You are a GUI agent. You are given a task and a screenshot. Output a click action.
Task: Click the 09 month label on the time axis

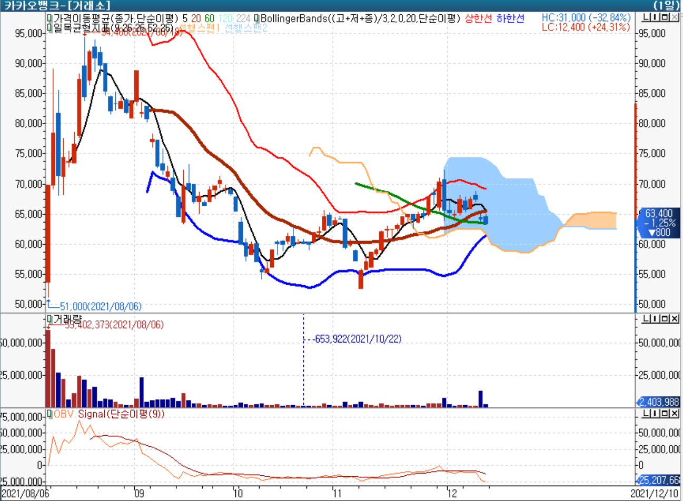click(x=138, y=494)
